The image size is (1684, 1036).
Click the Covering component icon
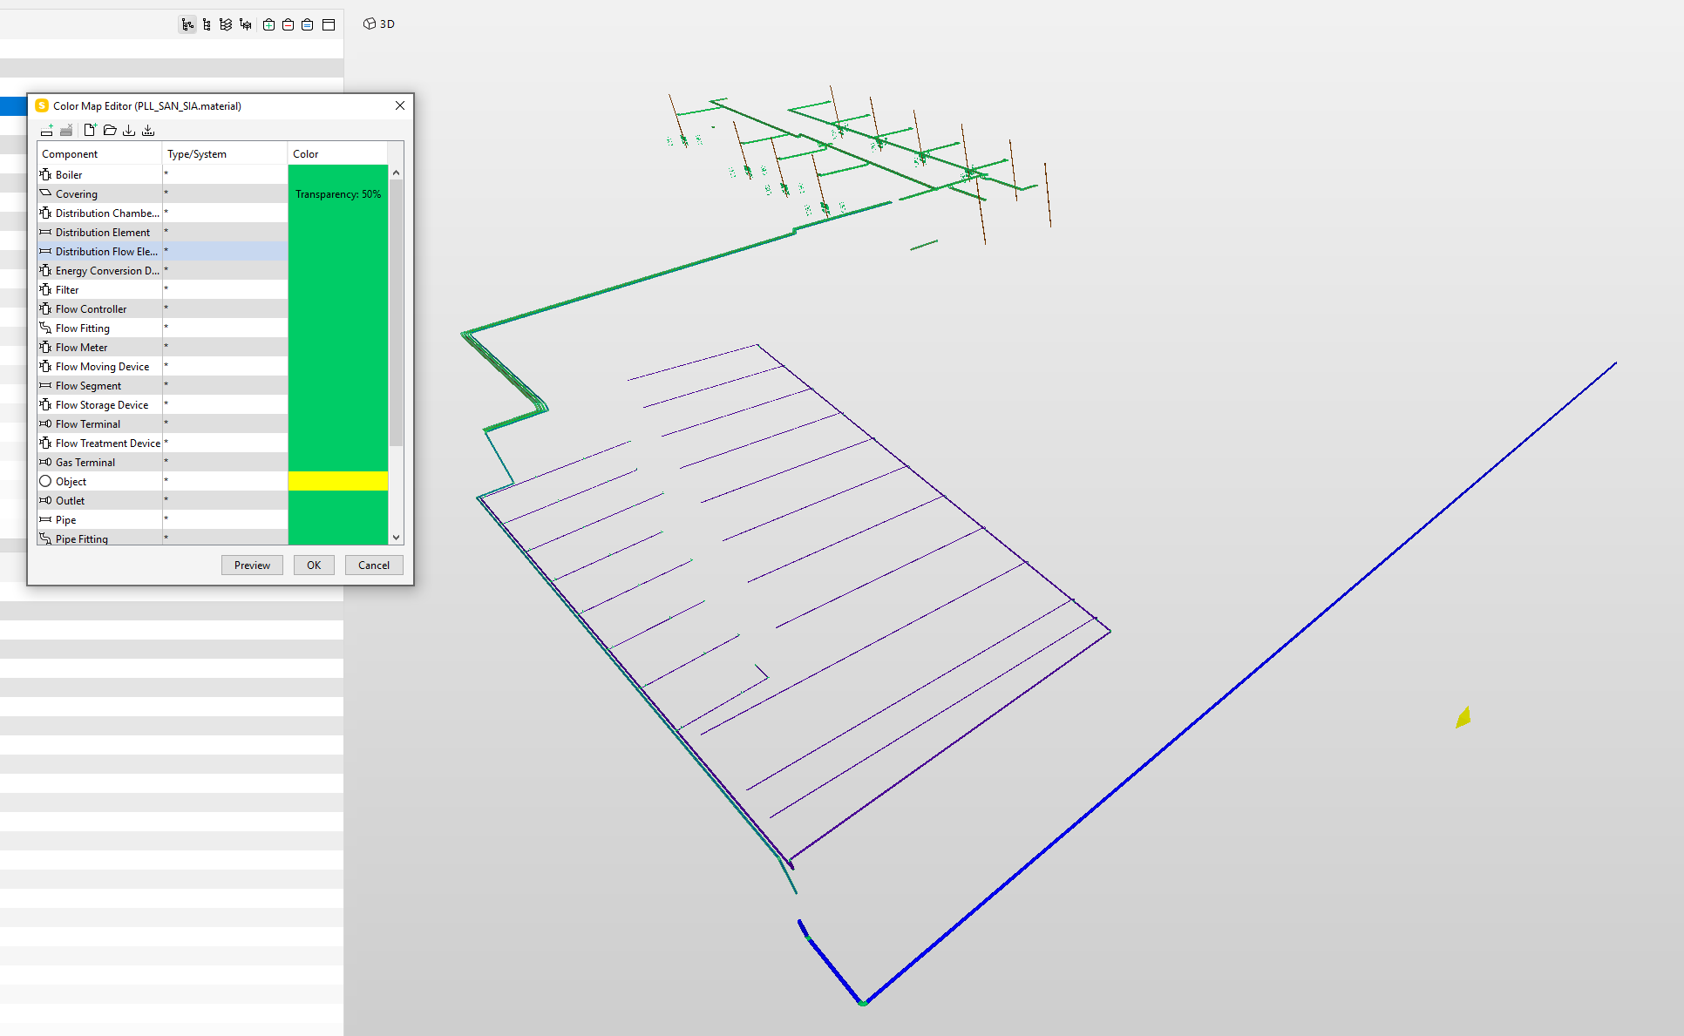click(45, 193)
